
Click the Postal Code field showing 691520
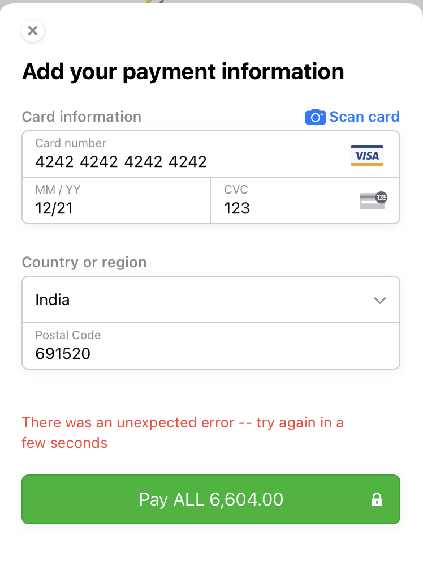click(170, 346)
